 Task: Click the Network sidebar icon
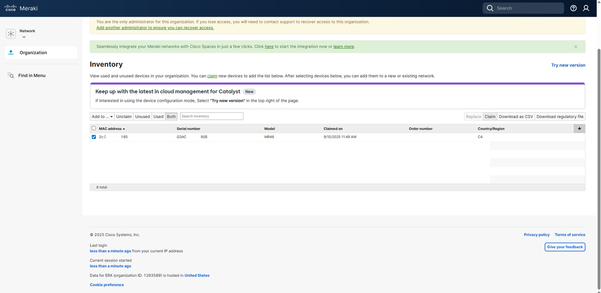pos(11,34)
